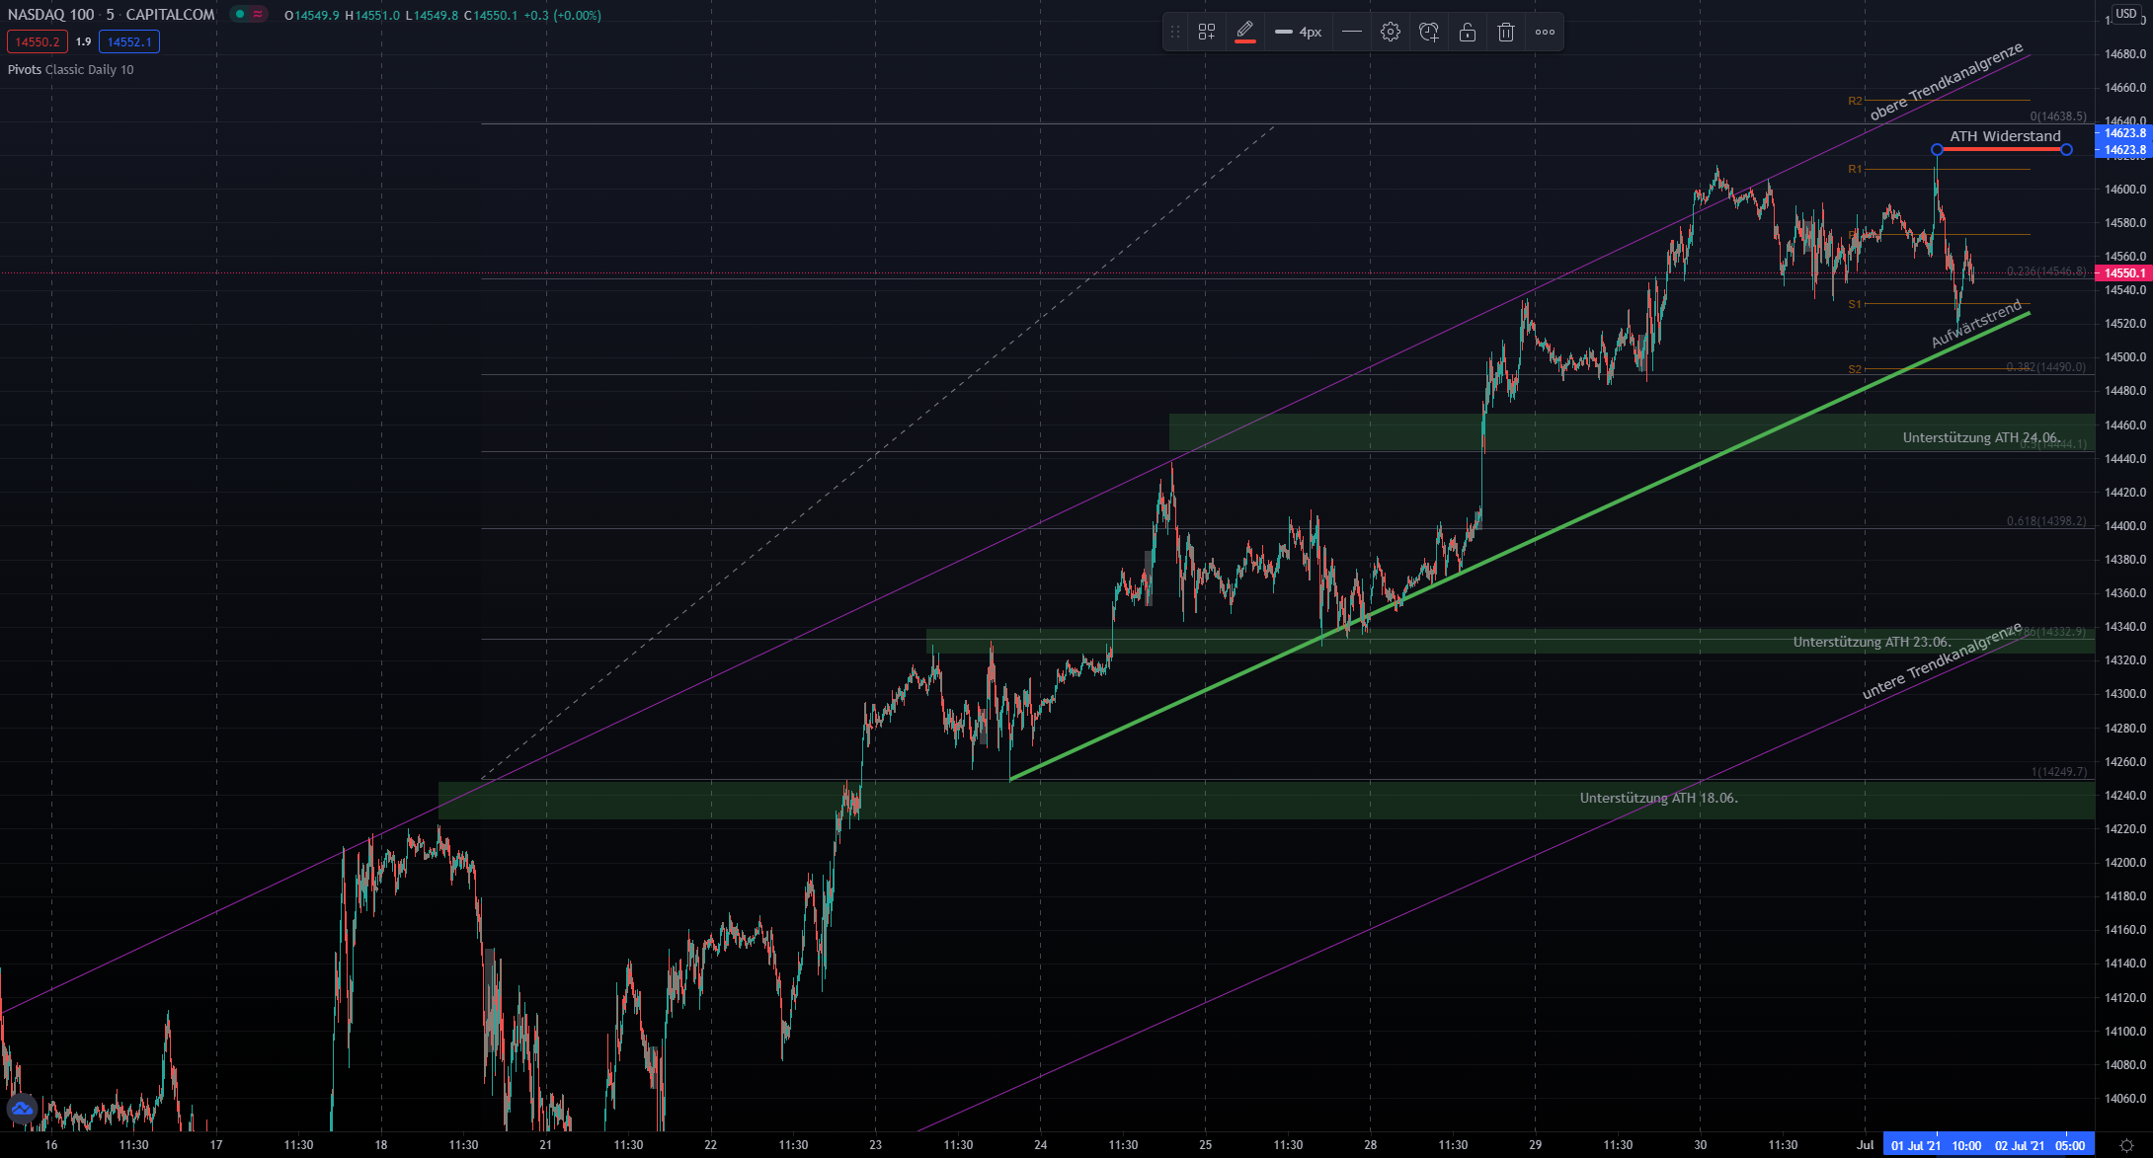Click the pink data-delay indicator icon
The width and height of the screenshot is (2153, 1158).
(x=258, y=15)
